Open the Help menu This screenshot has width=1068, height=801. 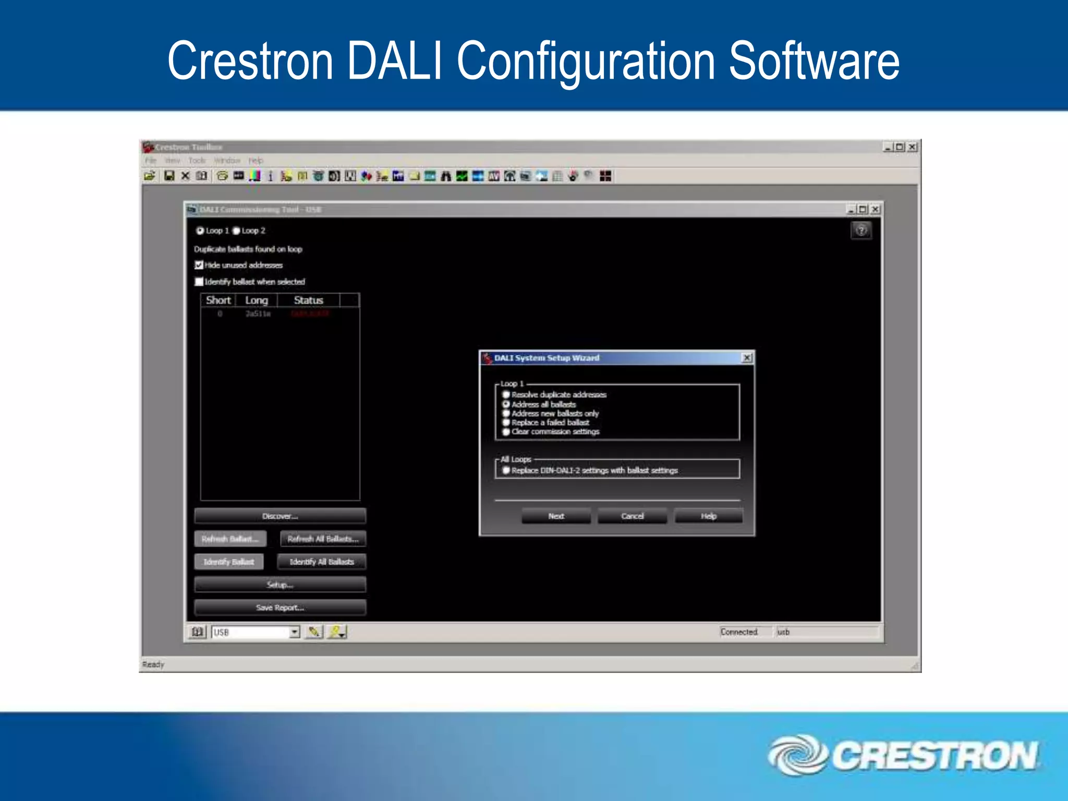(x=256, y=161)
